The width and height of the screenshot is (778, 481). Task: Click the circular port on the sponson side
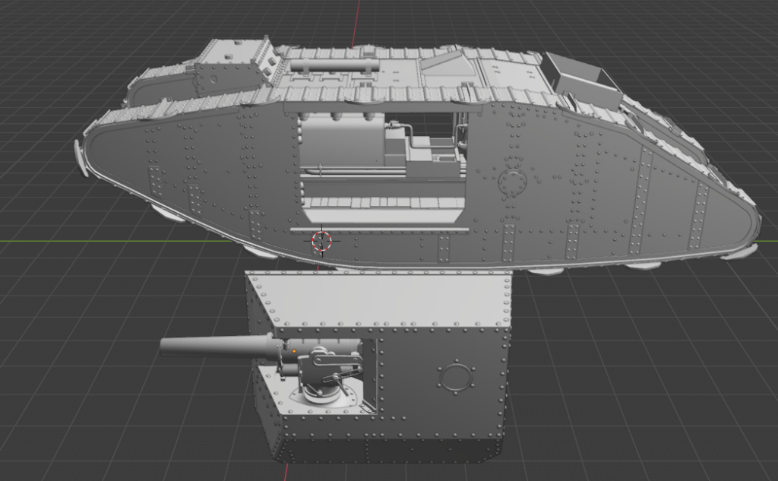454,377
